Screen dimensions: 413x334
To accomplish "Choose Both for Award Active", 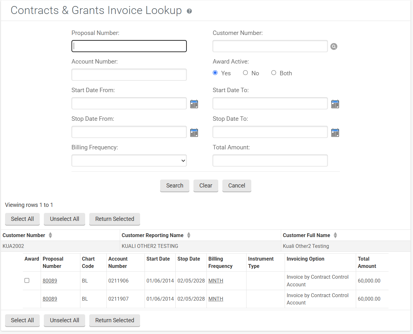I will [274, 73].
